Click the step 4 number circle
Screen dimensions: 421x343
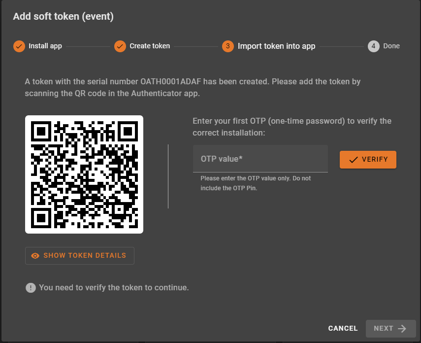[x=374, y=46]
